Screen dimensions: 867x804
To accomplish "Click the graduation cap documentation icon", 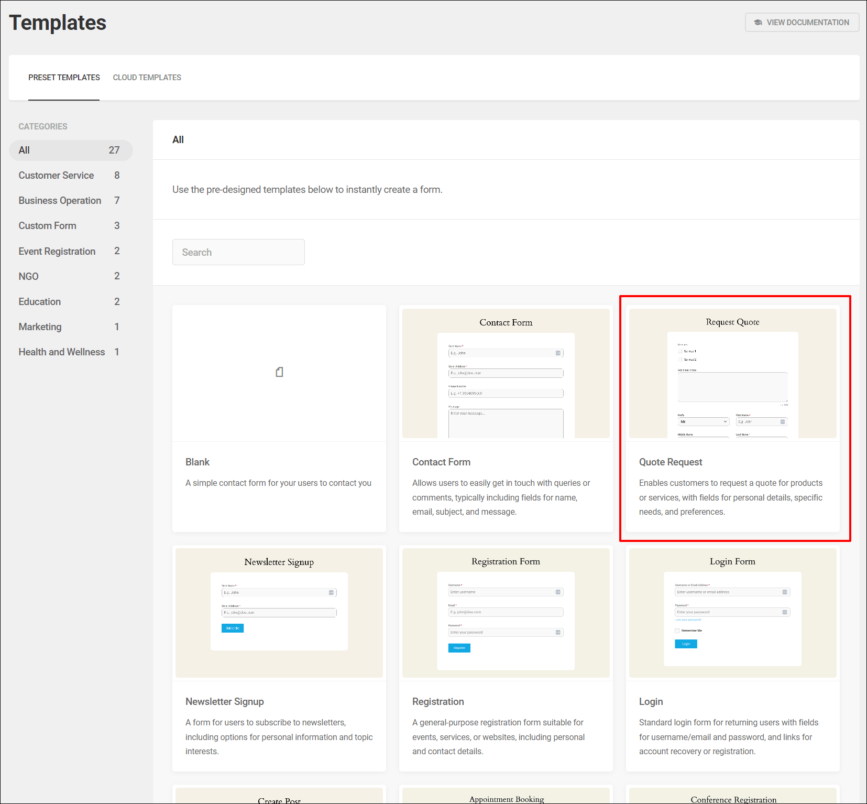I will pos(758,23).
